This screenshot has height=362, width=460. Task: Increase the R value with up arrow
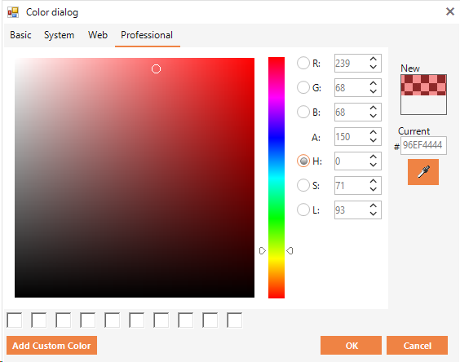(374, 59)
